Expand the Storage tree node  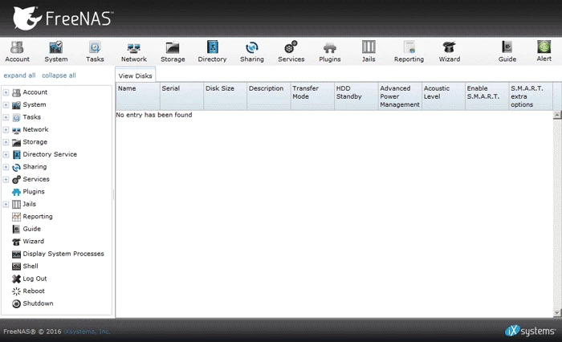tap(6, 142)
